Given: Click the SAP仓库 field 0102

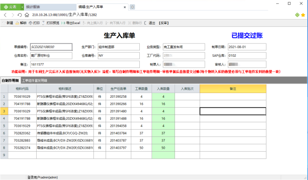Looking at the screenshot, I should pyautogui.click(x=247, y=56).
